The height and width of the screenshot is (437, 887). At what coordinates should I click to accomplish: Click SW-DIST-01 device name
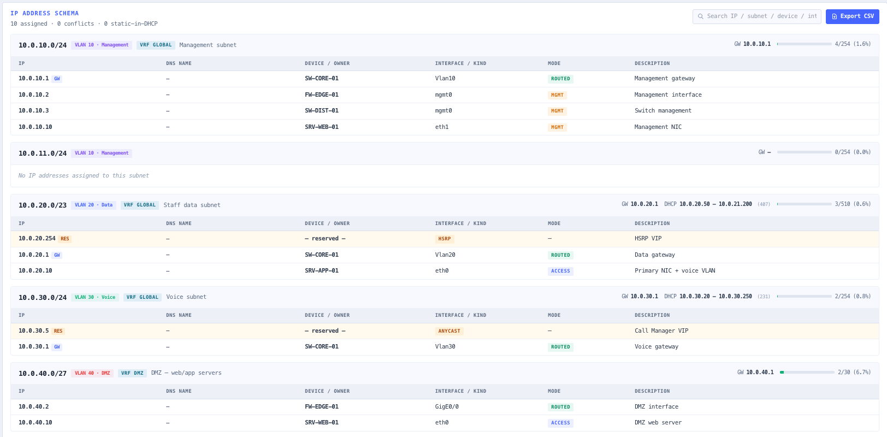pos(322,111)
